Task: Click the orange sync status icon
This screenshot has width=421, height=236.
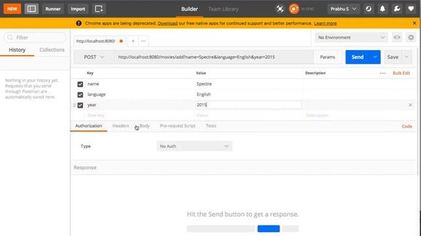Action: click(294, 9)
